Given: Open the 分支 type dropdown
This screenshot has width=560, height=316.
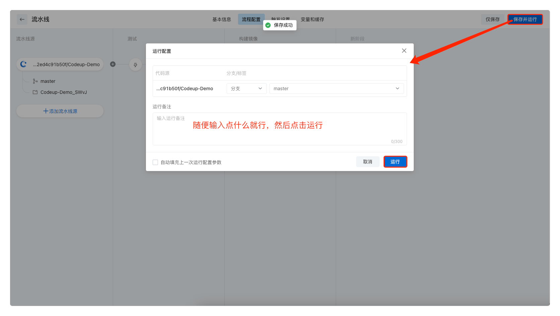Looking at the screenshot, I should (x=247, y=89).
